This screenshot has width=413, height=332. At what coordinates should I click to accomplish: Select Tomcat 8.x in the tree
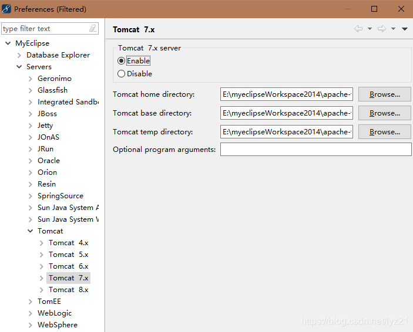tap(69, 290)
